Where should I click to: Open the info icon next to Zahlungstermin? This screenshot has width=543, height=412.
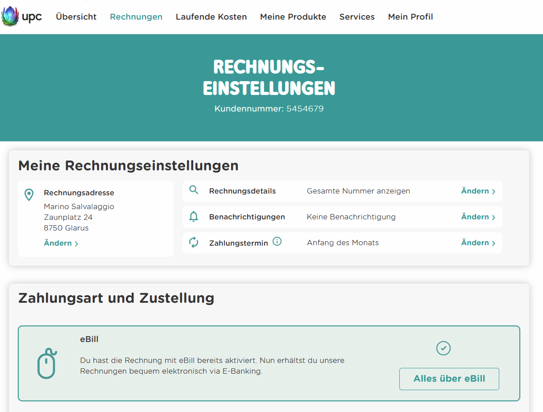(277, 242)
